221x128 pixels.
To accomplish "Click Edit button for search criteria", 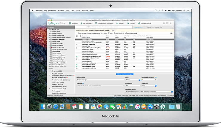I will coord(113,30).
